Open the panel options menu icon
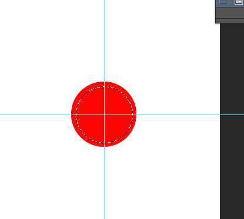This screenshot has height=219, width=244. (x=239, y=2)
